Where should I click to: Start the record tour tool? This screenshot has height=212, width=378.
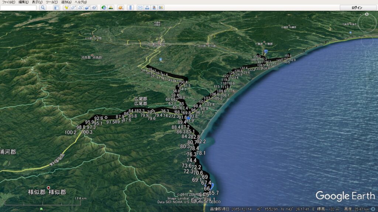[94, 8]
